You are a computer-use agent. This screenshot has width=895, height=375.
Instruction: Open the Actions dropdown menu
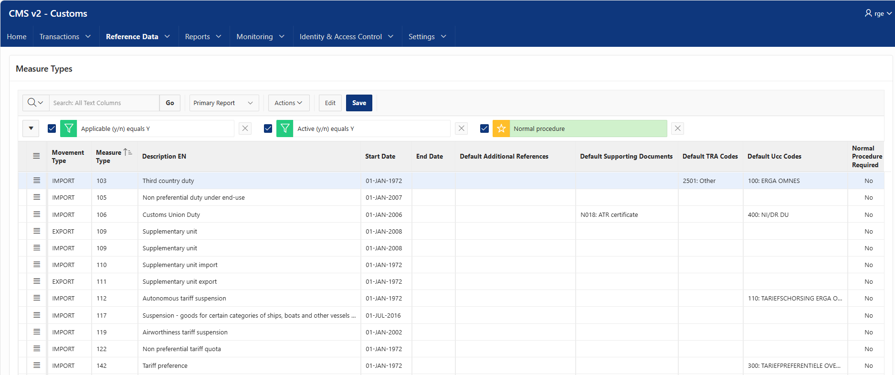point(289,103)
